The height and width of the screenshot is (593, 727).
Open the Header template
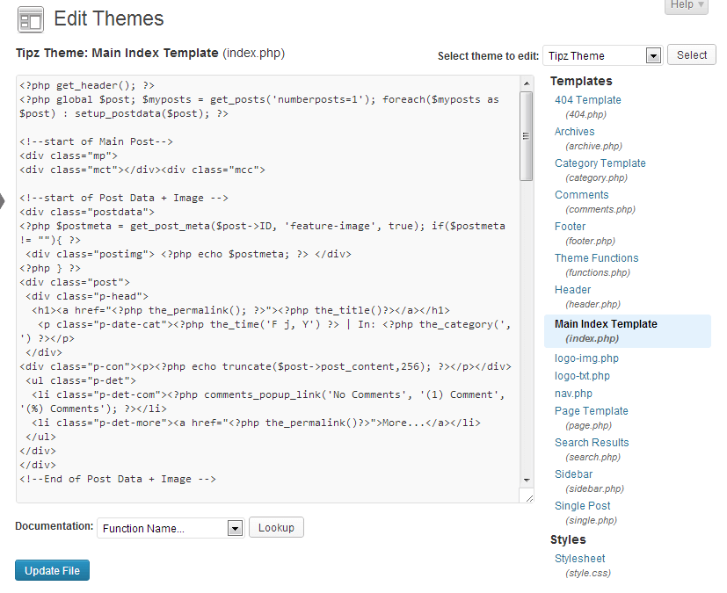pyautogui.click(x=572, y=290)
